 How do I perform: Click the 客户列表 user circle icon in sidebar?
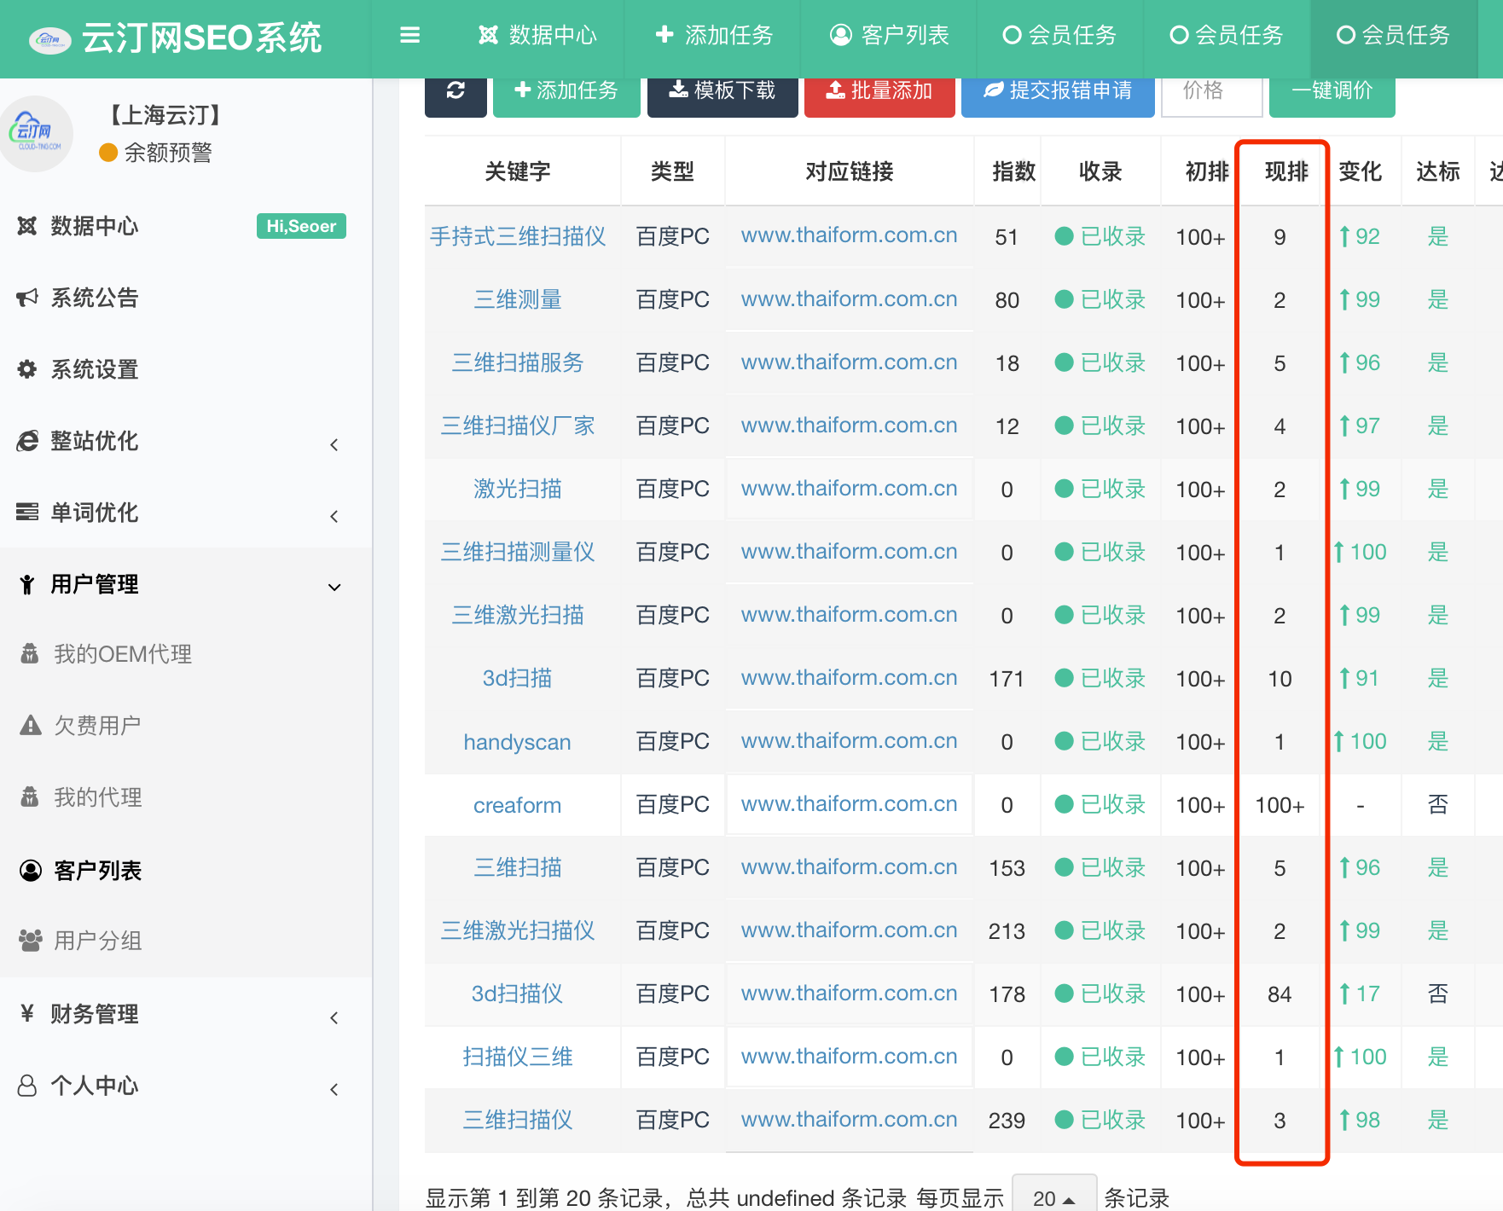(x=31, y=871)
